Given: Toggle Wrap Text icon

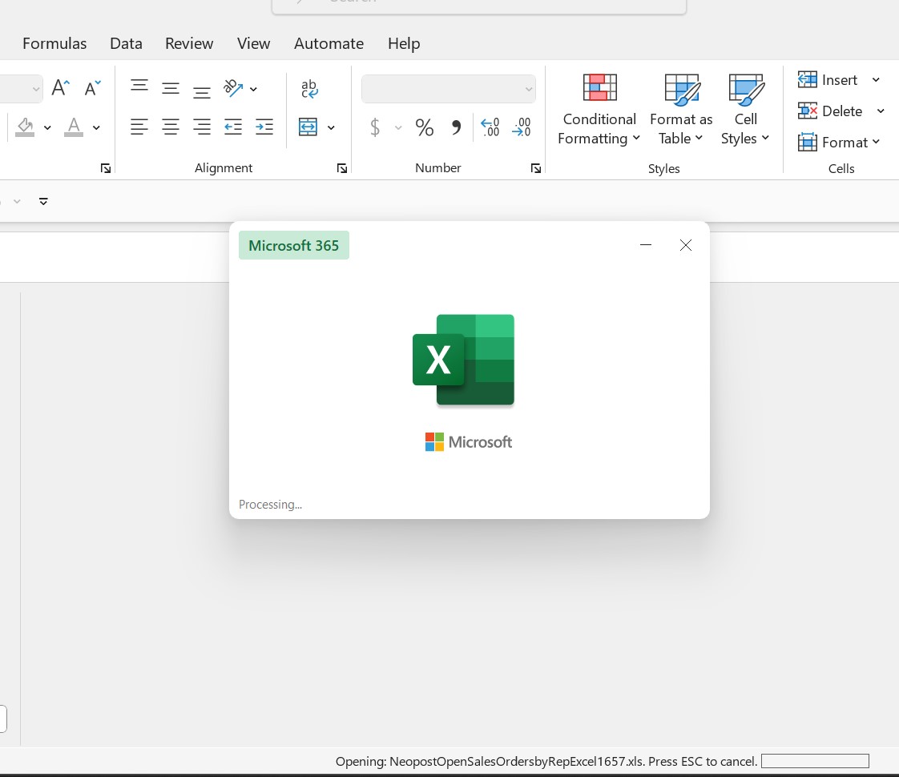Looking at the screenshot, I should click(309, 89).
